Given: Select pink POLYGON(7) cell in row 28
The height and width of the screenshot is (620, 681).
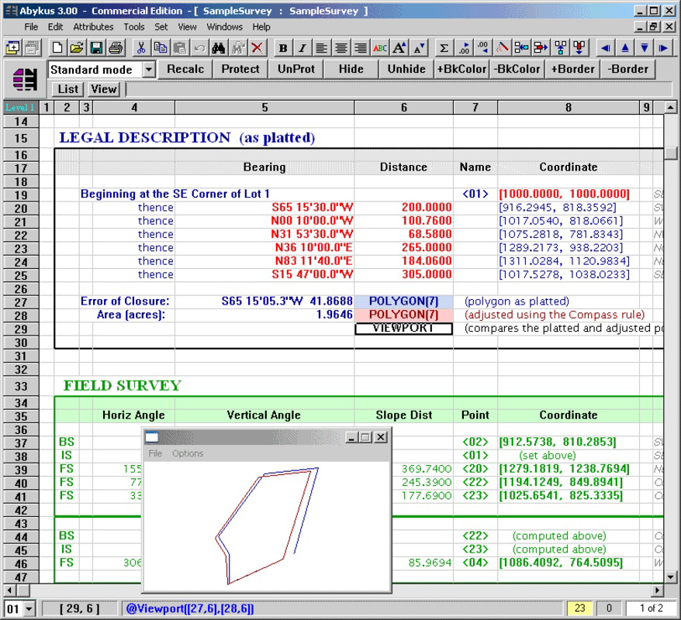Looking at the screenshot, I should (404, 315).
